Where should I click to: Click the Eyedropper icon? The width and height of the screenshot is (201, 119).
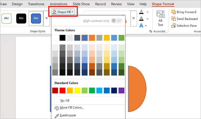point(57,116)
